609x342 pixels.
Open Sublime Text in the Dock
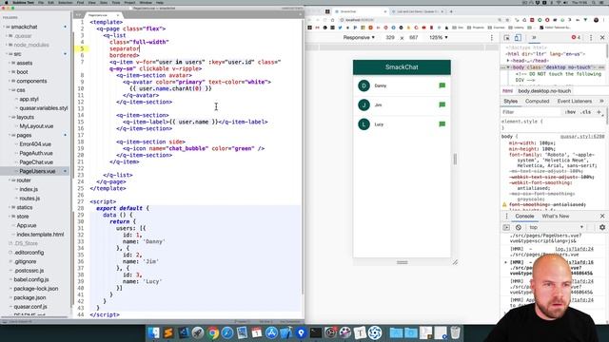coord(168,332)
